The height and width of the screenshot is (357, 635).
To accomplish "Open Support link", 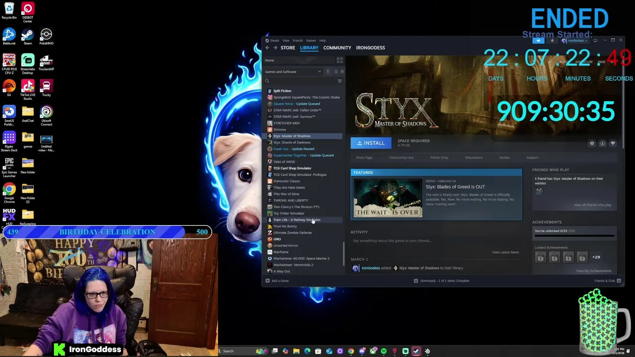I will coord(532,158).
